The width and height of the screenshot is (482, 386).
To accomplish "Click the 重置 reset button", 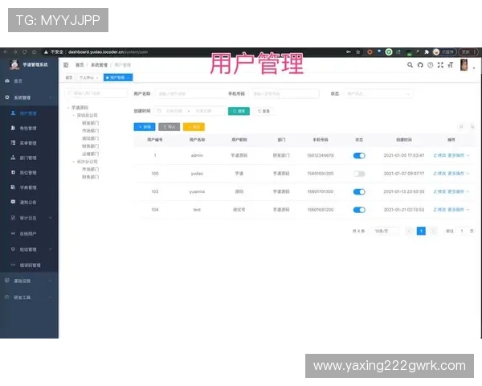I will pos(263,111).
